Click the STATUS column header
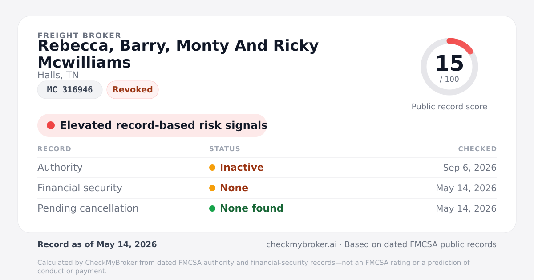This screenshot has width=534, height=280. (x=225, y=149)
